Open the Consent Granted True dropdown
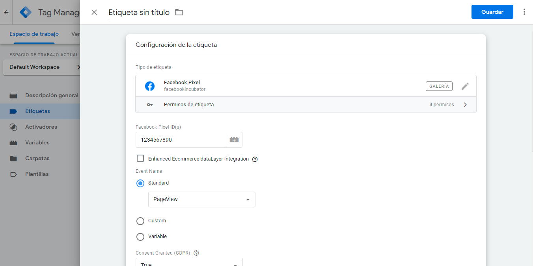The width and height of the screenshot is (533, 266). [189, 262]
